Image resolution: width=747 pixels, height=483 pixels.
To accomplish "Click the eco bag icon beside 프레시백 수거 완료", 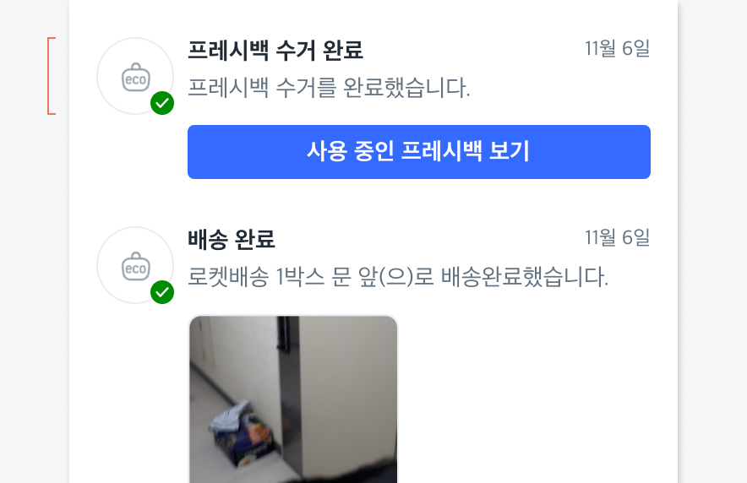I will point(136,77).
